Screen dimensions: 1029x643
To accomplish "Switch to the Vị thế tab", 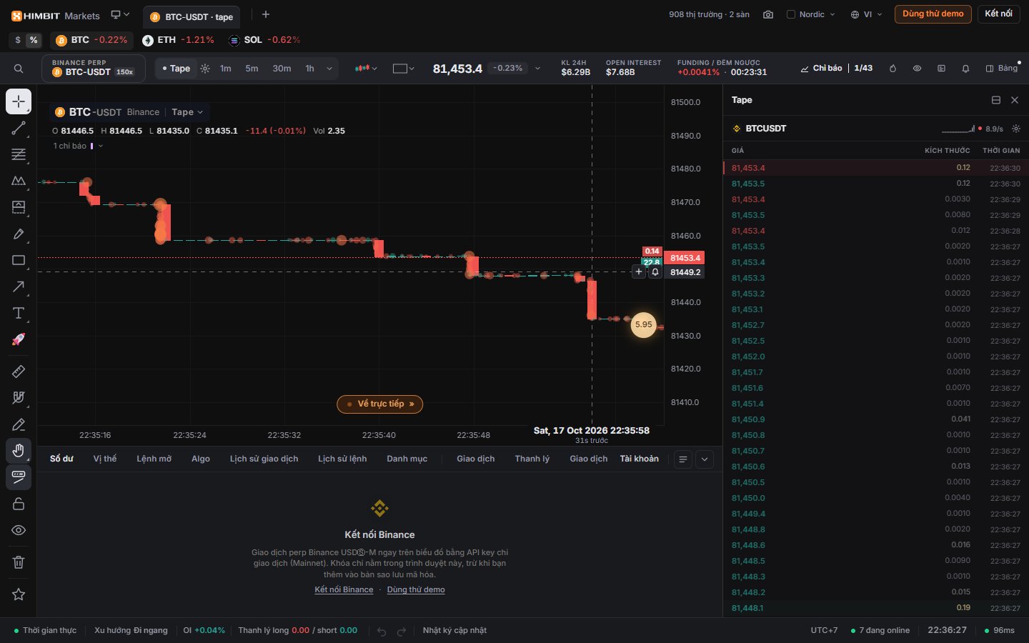I will click(105, 459).
